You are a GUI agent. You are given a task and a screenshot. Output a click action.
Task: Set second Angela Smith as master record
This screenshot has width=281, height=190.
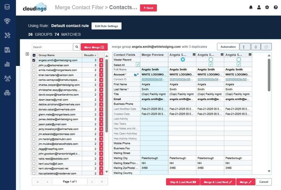click(x=211, y=59)
